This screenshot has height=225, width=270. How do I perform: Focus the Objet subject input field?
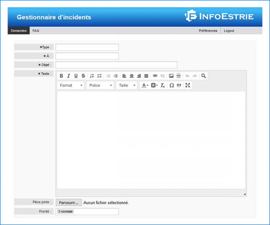[x=116, y=65]
